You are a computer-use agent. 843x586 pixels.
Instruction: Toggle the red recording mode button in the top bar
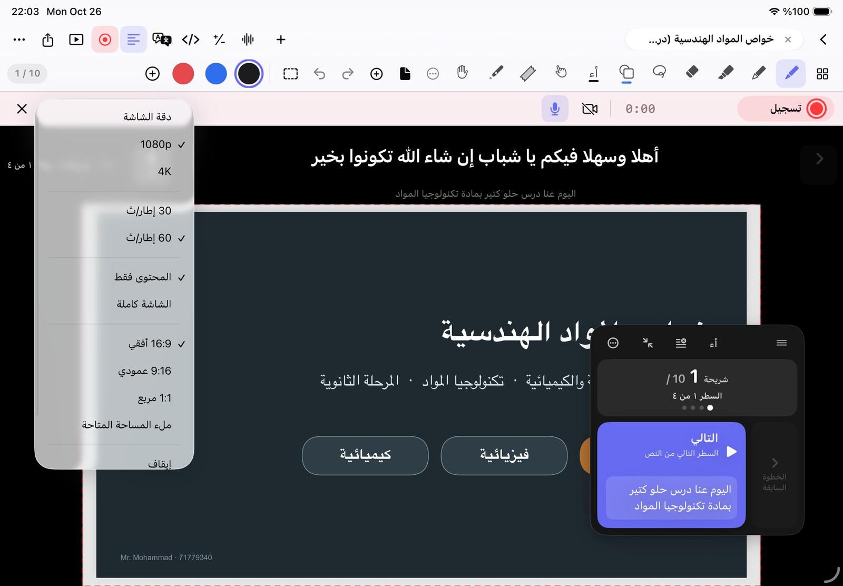[105, 40]
